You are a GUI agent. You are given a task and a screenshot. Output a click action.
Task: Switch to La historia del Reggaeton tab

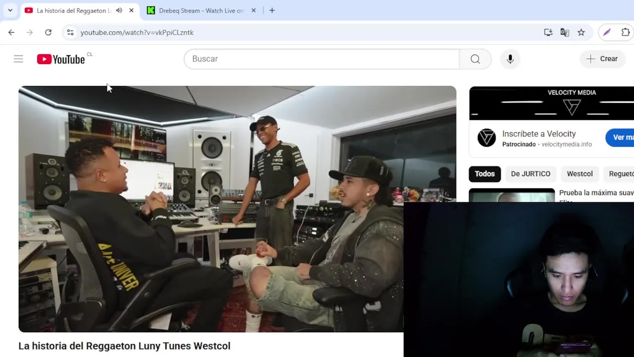pos(74,10)
